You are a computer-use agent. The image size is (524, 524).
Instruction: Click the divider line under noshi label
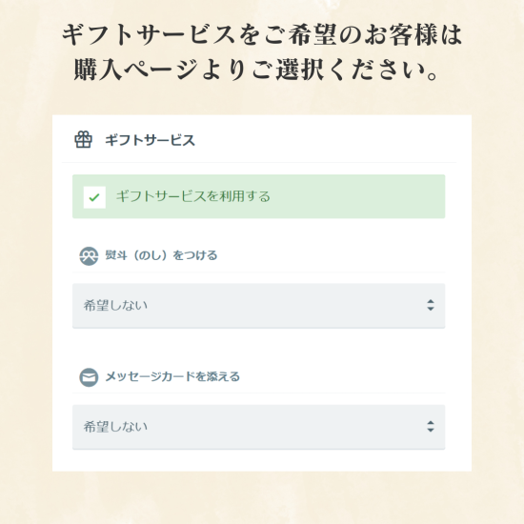(x=258, y=272)
